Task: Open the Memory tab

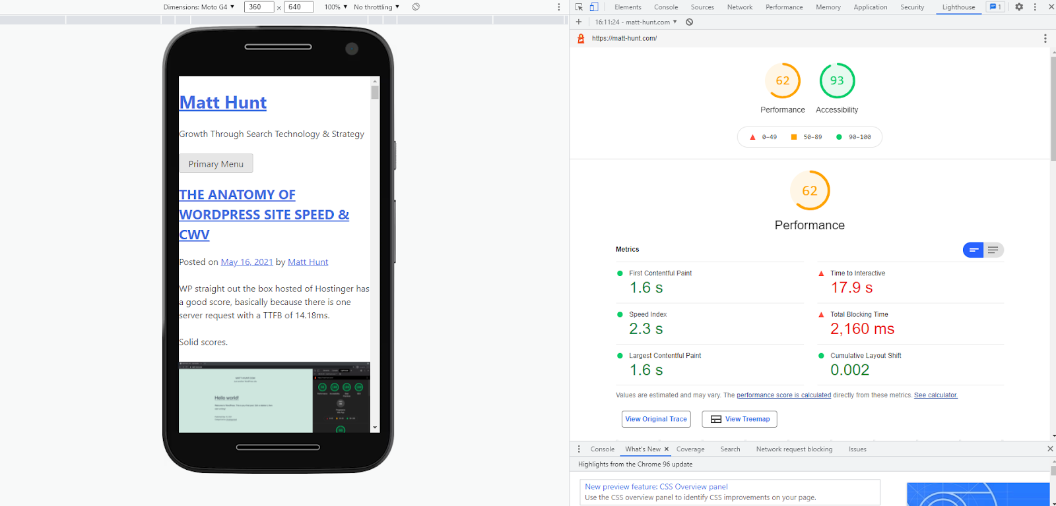Action: click(828, 7)
